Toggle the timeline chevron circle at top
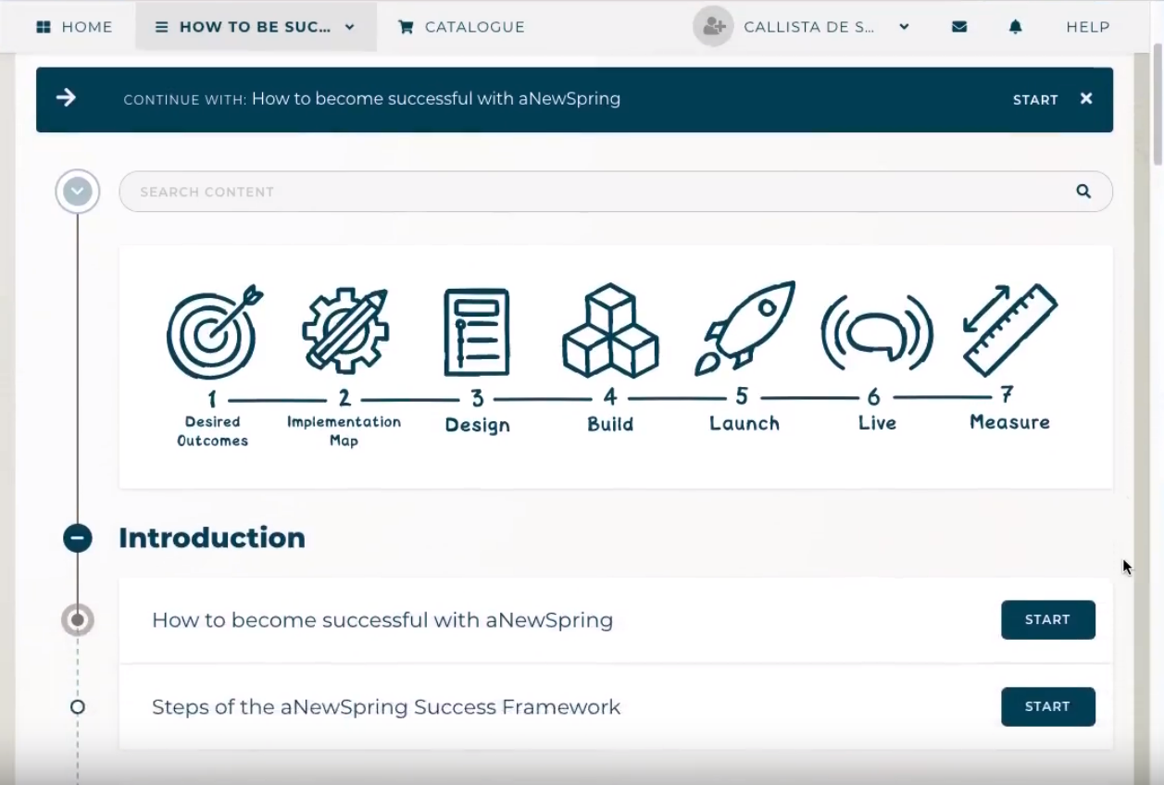 (78, 192)
